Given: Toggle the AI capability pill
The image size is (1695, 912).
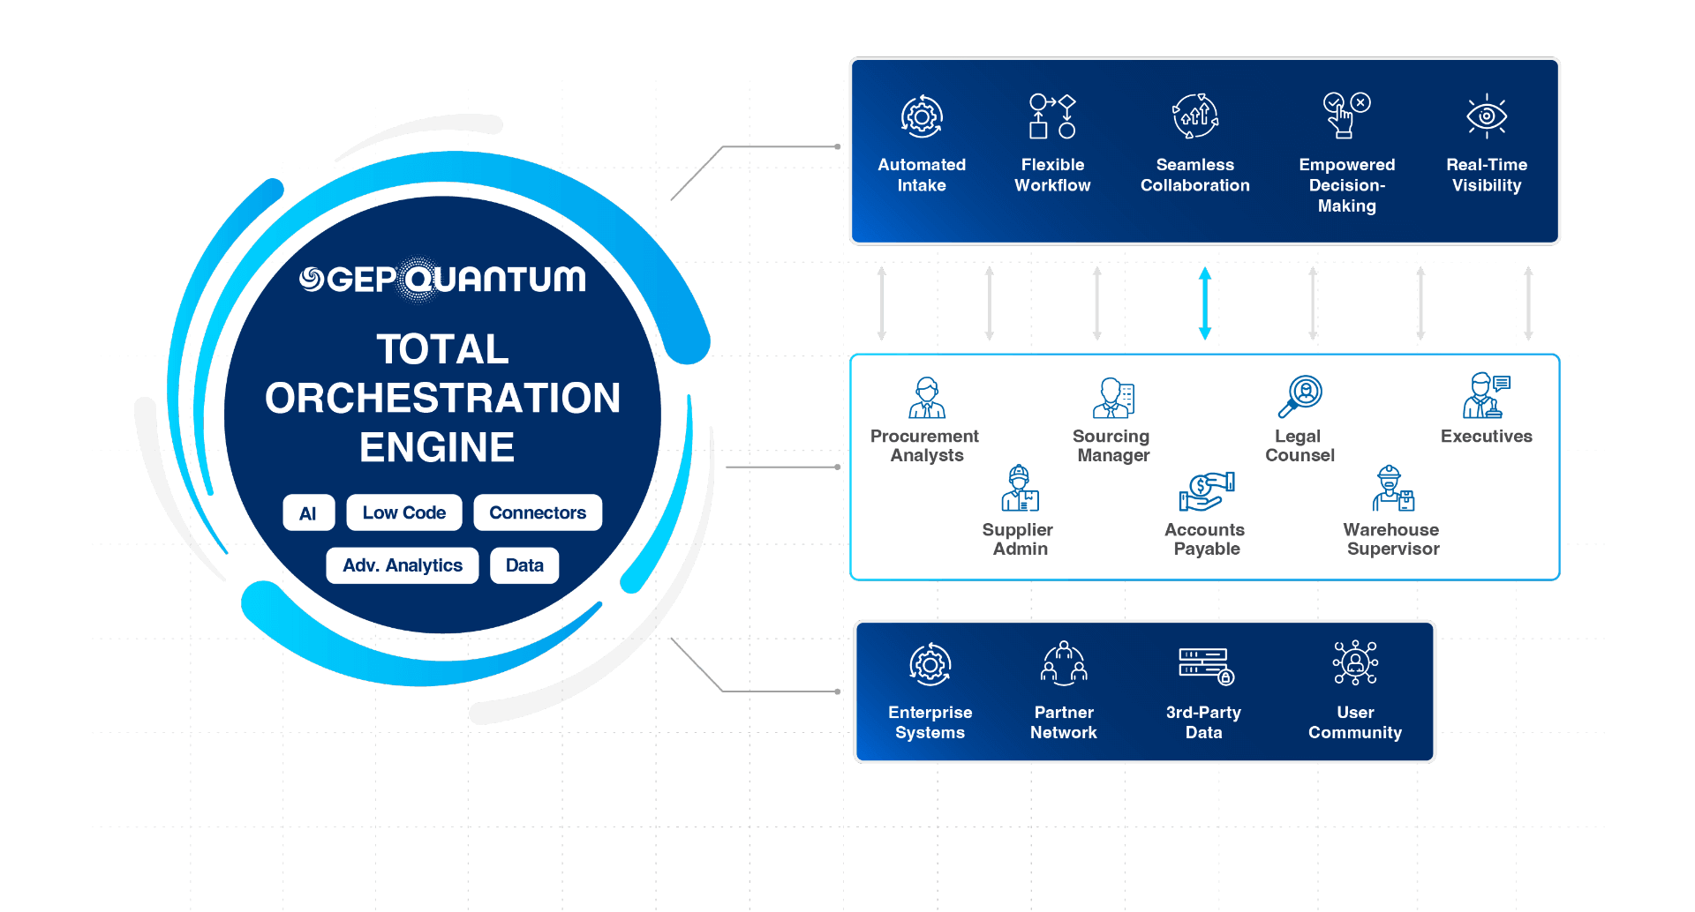Looking at the screenshot, I should coord(308,512).
